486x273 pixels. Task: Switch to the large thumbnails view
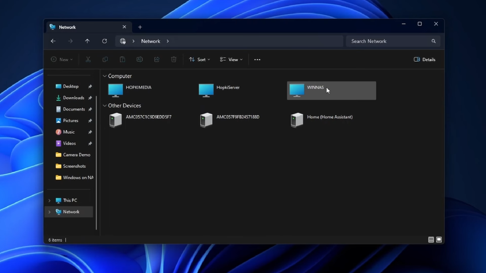coord(439,239)
